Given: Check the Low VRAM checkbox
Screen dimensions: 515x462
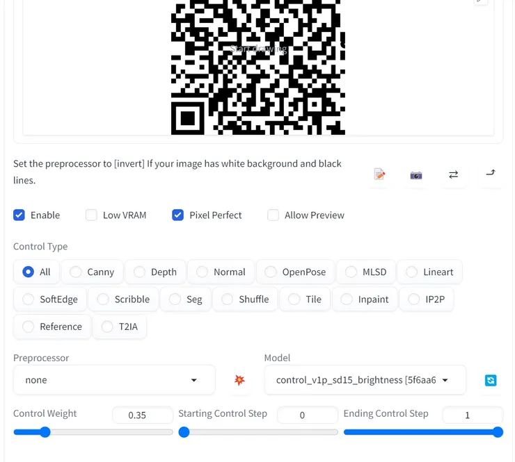Looking at the screenshot, I should point(91,215).
